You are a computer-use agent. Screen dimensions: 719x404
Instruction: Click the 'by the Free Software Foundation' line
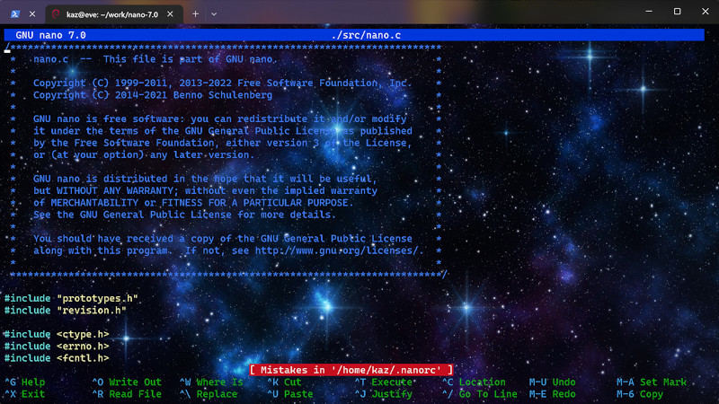pos(222,143)
